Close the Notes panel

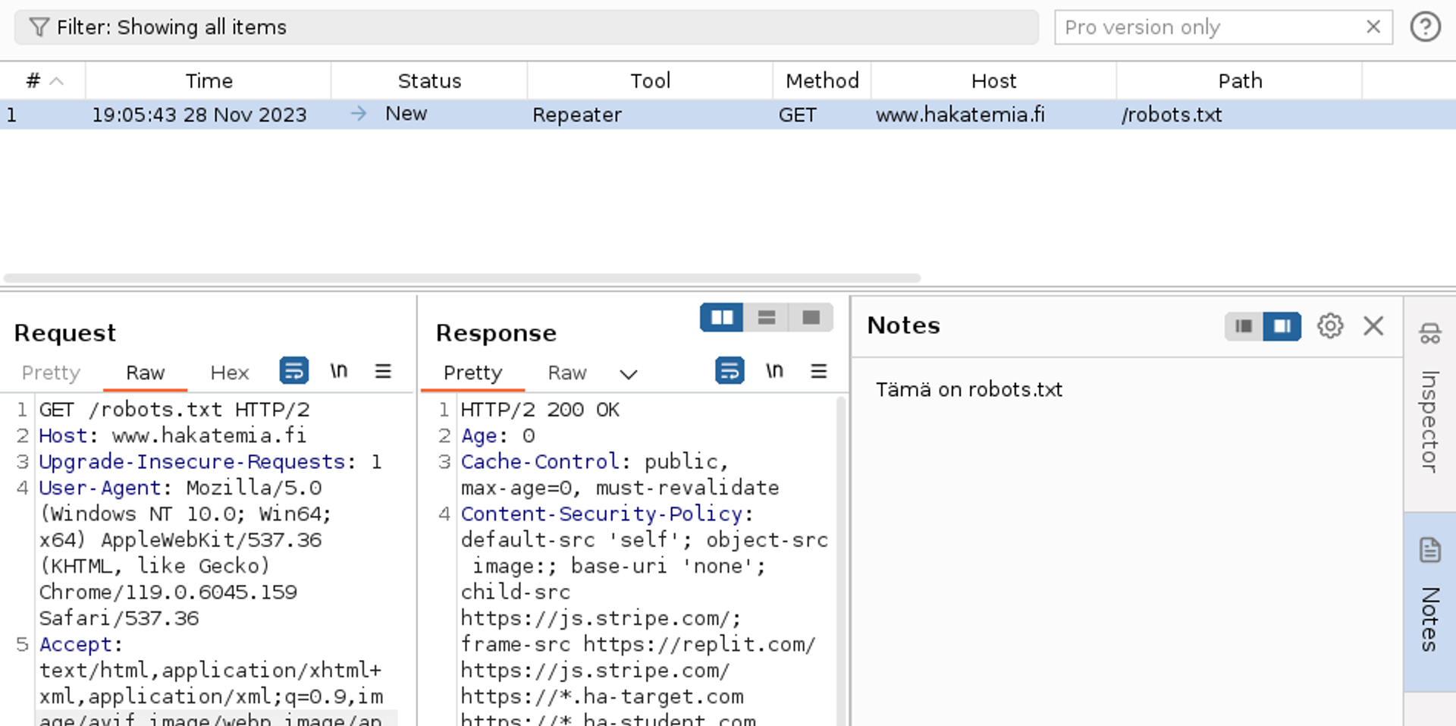click(1373, 326)
